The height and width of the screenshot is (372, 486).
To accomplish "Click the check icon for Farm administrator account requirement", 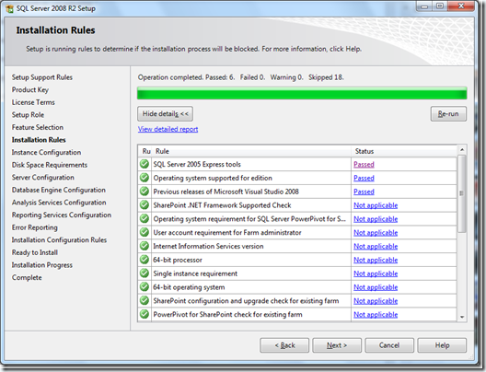I will pyautogui.click(x=145, y=232).
